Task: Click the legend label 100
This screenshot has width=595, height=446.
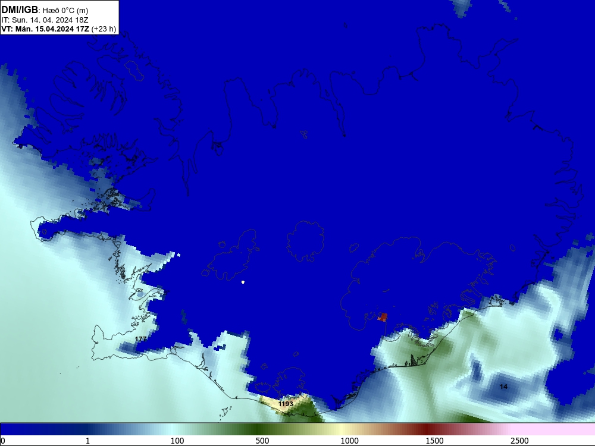Action: coord(177,441)
